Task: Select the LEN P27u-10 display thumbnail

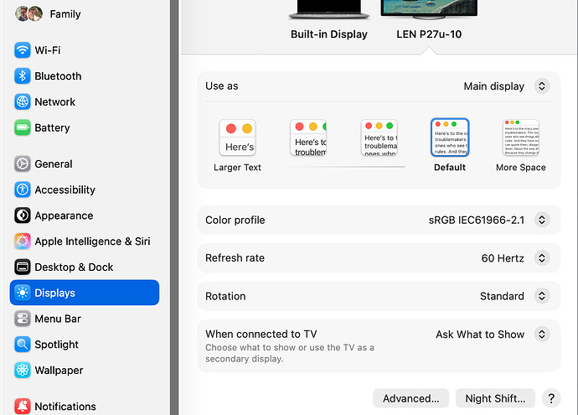Action: 429,12
